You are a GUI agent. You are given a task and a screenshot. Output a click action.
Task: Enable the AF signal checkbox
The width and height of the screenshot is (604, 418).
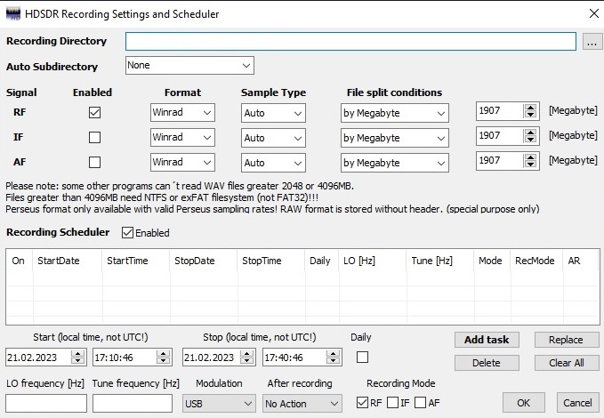click(94, 162)
